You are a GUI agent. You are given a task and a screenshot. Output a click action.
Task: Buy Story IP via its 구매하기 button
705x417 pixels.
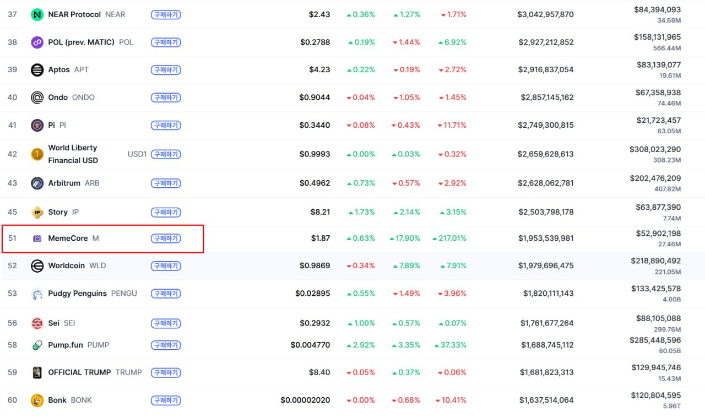click(166, 212)
